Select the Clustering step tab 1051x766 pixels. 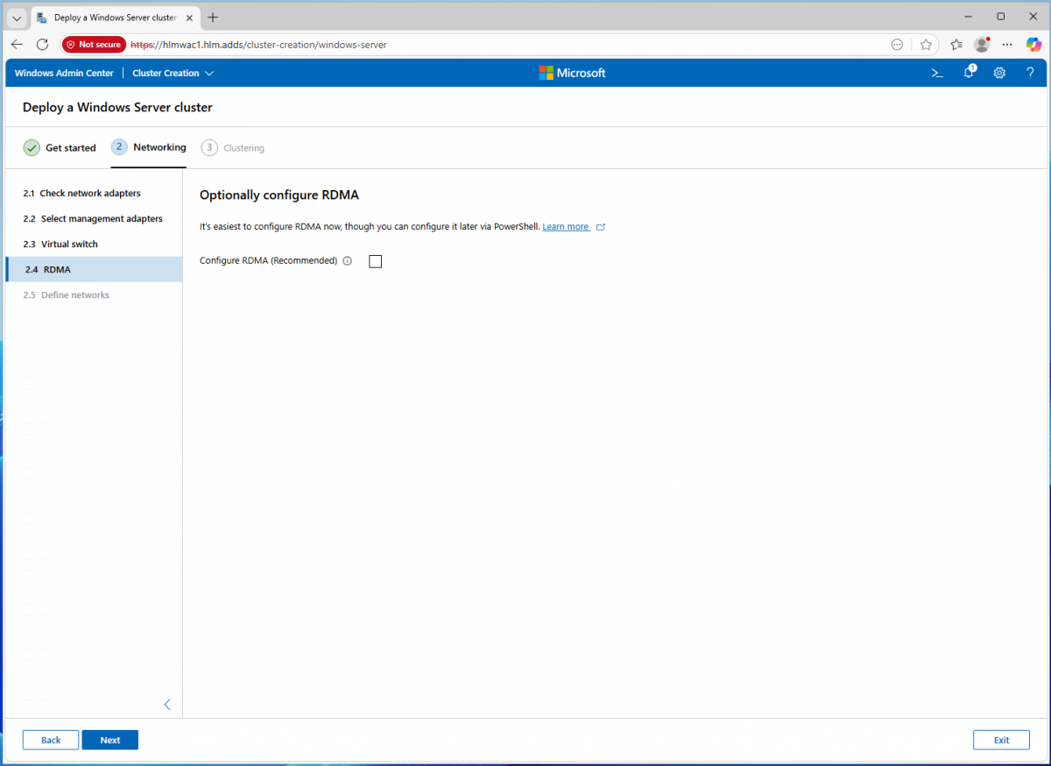coord(233,148)
